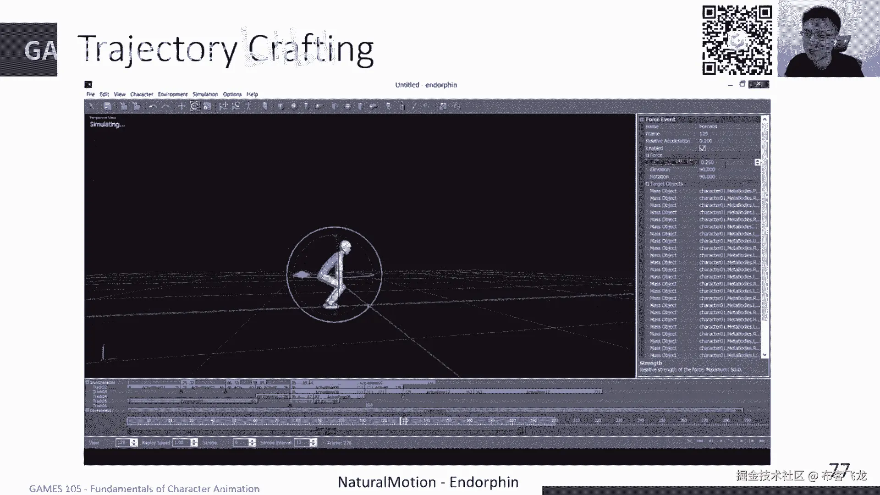Viewport: 880px width, 495px height.
Task: Toggle the Enabled checkbox for force event
Action: [x=702, y=148]
